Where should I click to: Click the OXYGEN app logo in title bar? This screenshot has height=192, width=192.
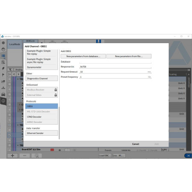tap(3, 36)
